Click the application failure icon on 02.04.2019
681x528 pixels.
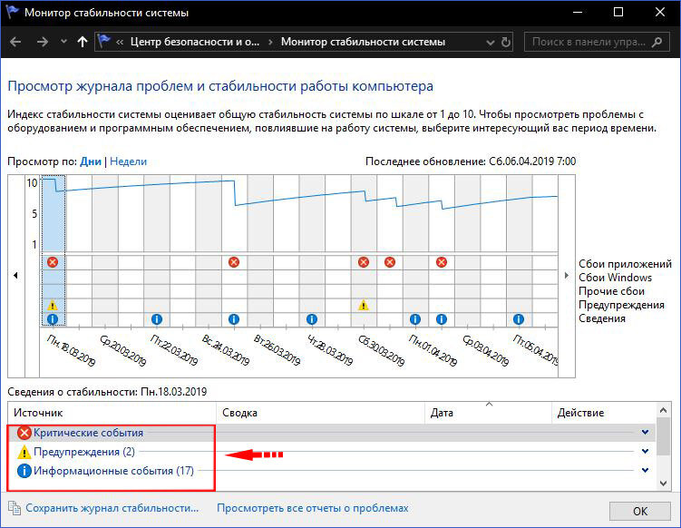point(442,262)
